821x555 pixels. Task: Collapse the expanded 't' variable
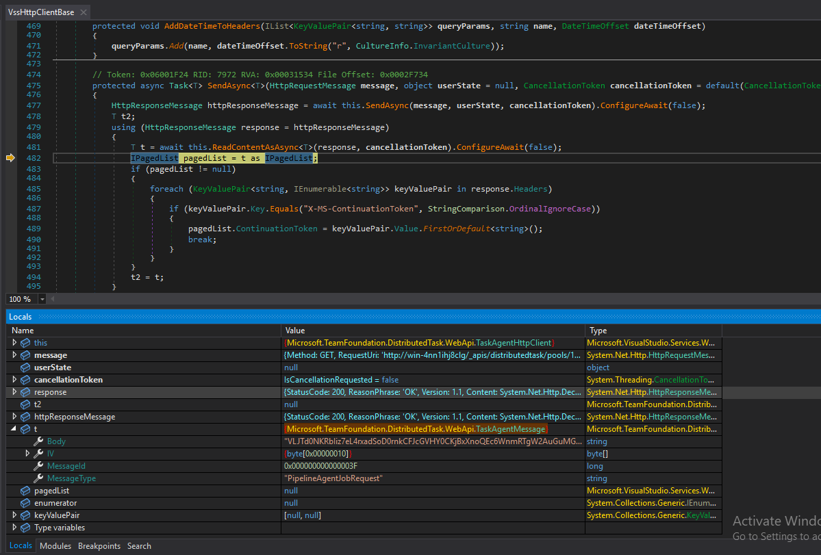coord(14,429)
